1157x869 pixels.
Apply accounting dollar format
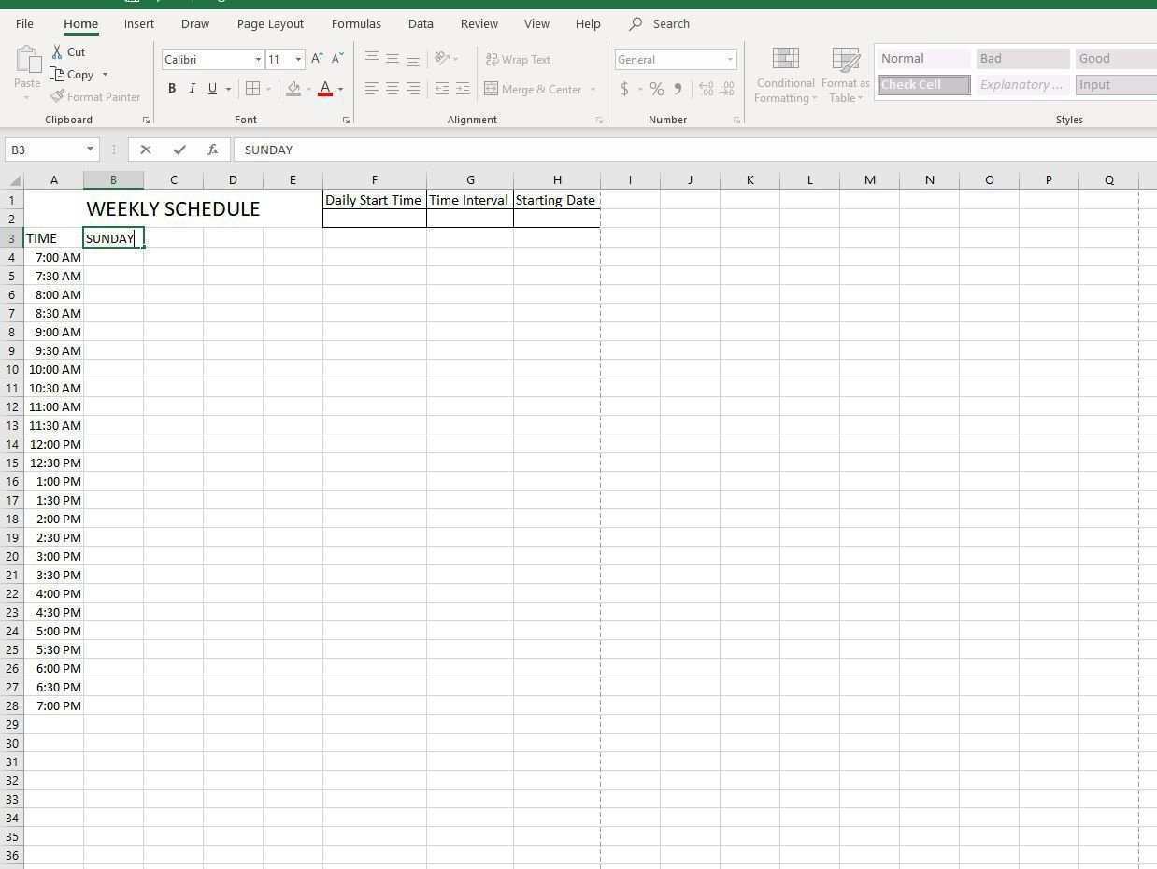624,90
